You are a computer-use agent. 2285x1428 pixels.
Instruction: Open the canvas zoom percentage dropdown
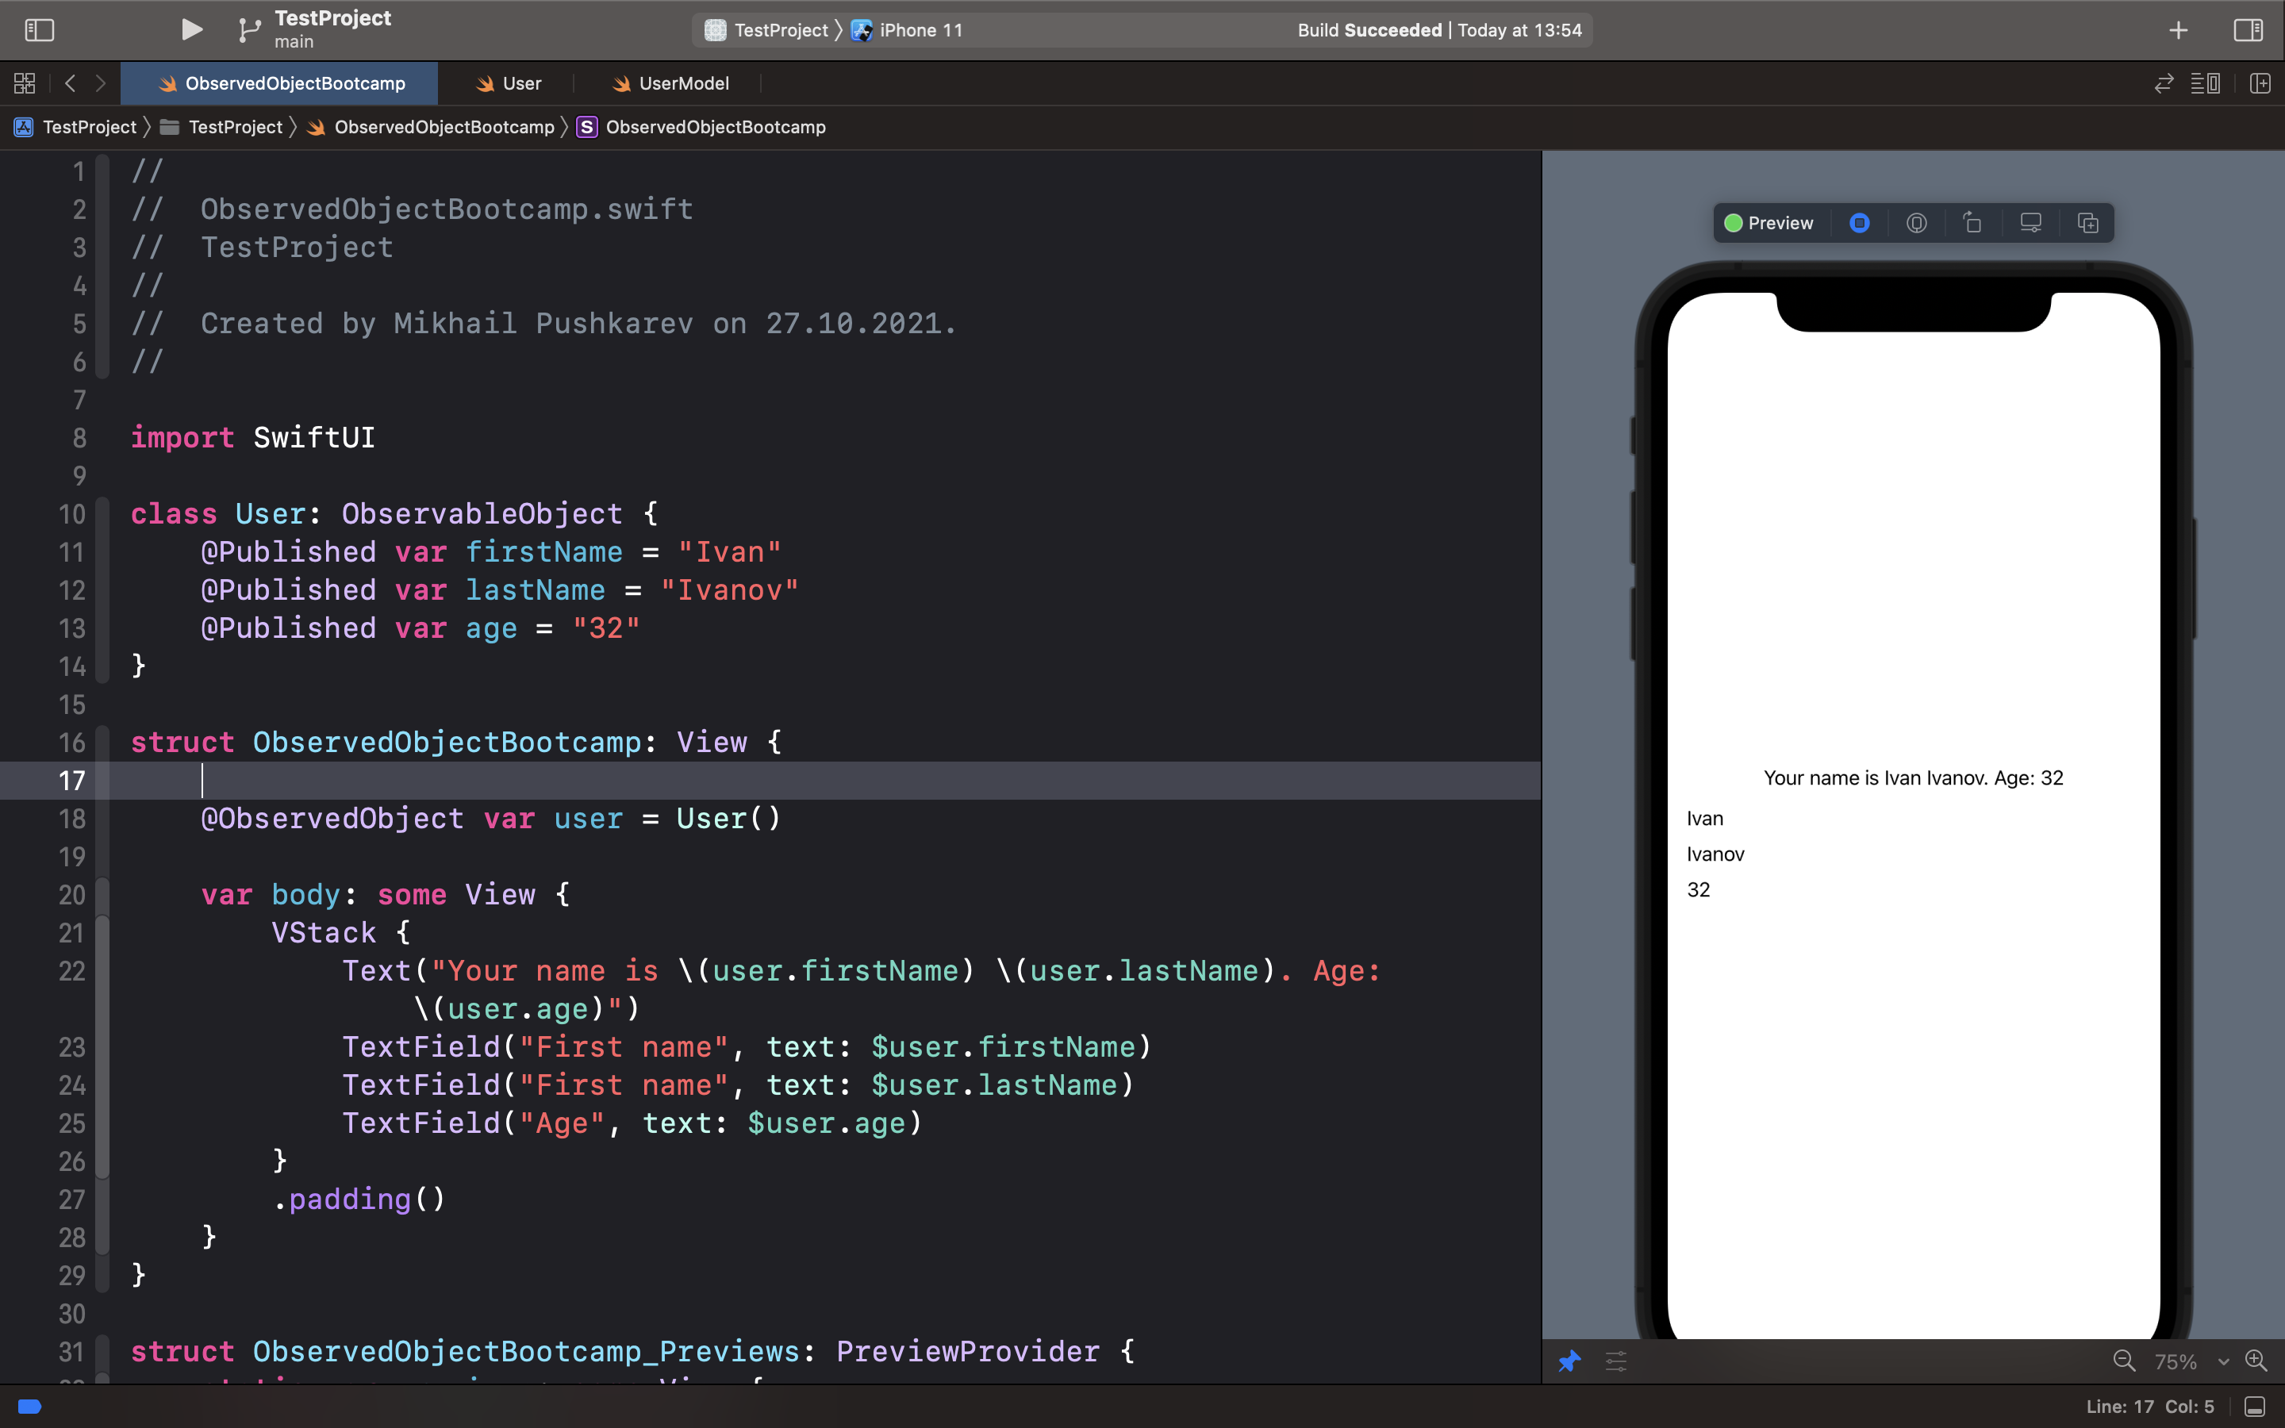[x=2191, y=1361]
